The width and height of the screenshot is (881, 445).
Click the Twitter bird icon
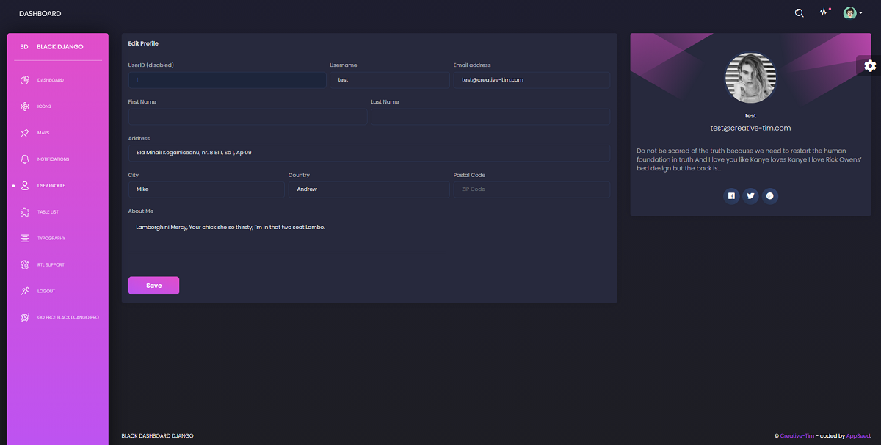click(750, 195)
